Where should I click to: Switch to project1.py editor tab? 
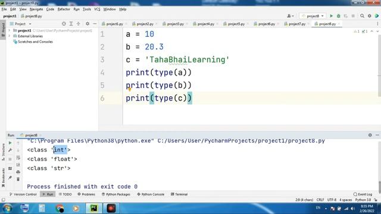coord(114,24)
